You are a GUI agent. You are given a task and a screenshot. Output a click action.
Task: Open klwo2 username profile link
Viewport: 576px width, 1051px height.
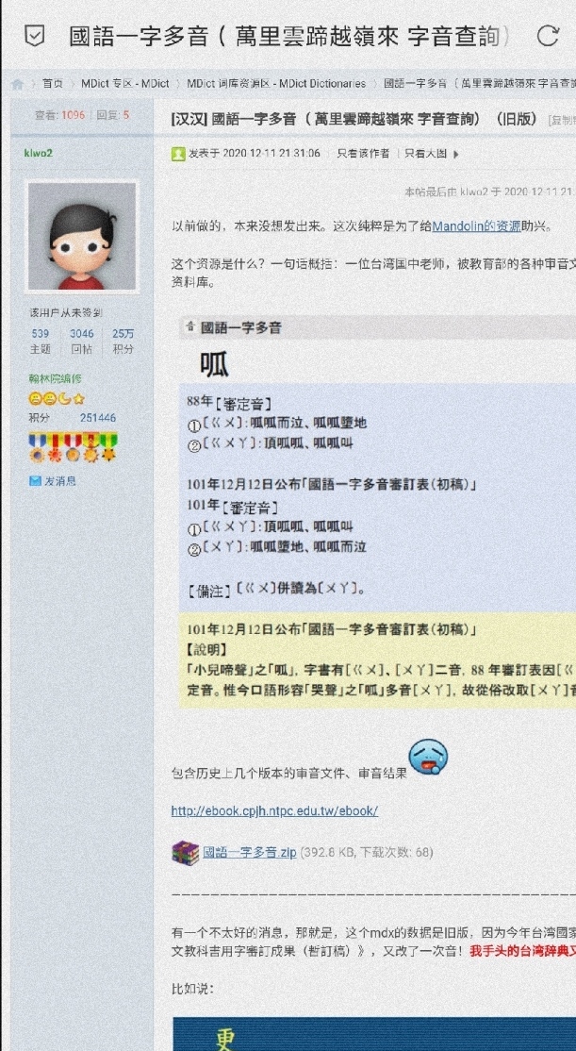pyautogui.click(x=38, y=153)
